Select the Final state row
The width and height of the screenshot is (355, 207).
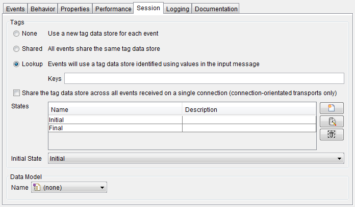click(115, 128)
